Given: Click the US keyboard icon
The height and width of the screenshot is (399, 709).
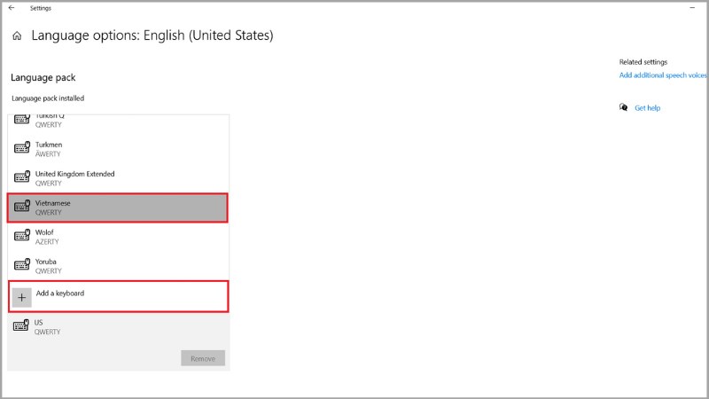Looking at the screenshot, I should [x=20, y=325].
